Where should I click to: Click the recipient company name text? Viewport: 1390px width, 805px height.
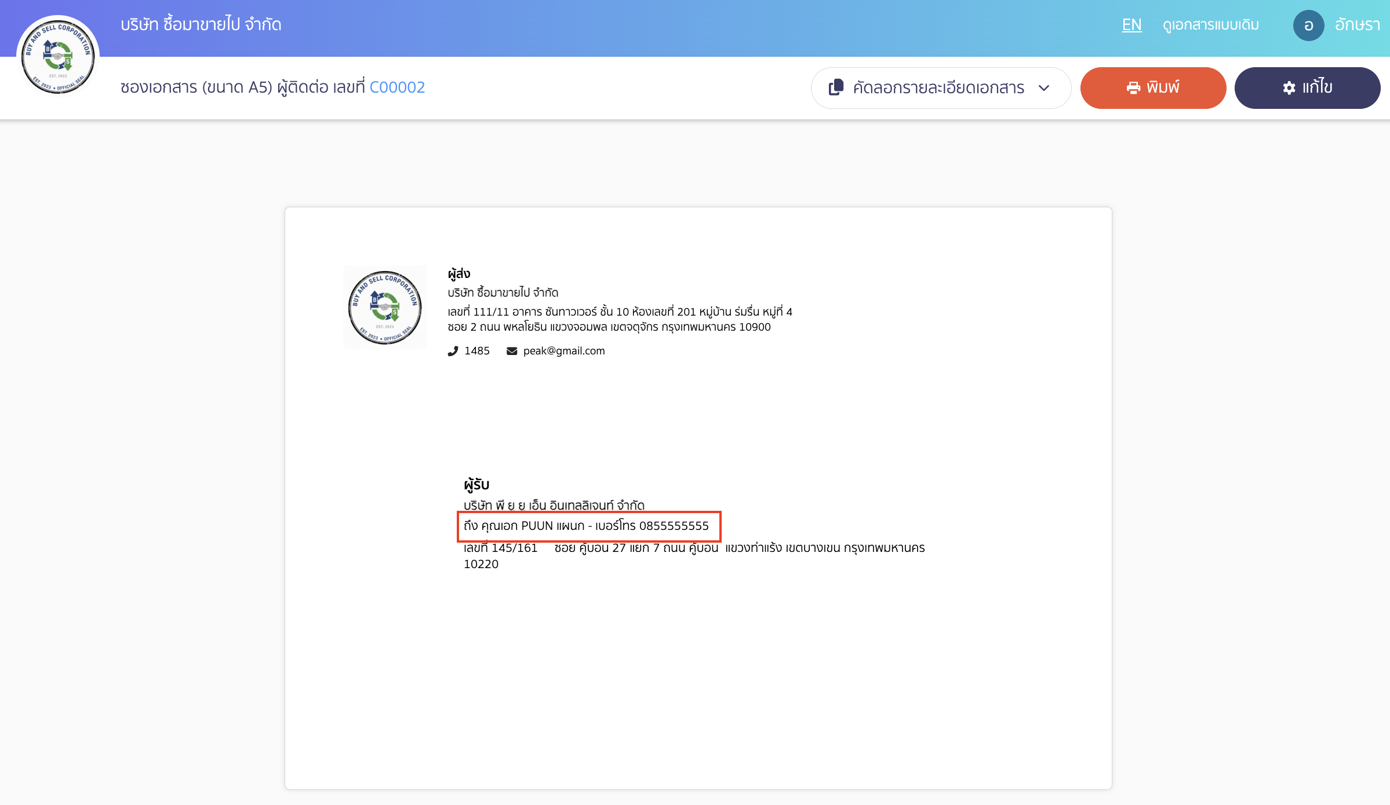554,505
